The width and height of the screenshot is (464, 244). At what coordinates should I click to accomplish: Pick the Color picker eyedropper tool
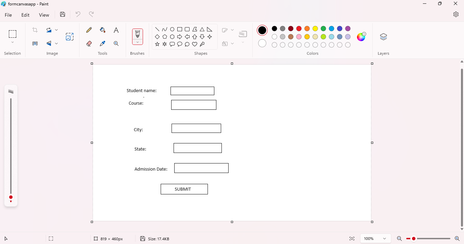click(103, 43)
